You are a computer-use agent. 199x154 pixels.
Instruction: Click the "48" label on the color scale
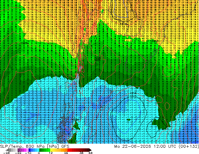90,153
